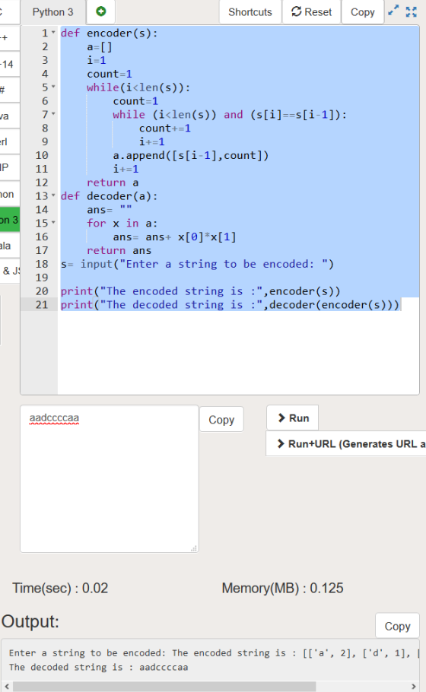Image resolution: width=426 pixels, height=692 pixels.
Task: Run the program
Action: [x=293, y=418]
